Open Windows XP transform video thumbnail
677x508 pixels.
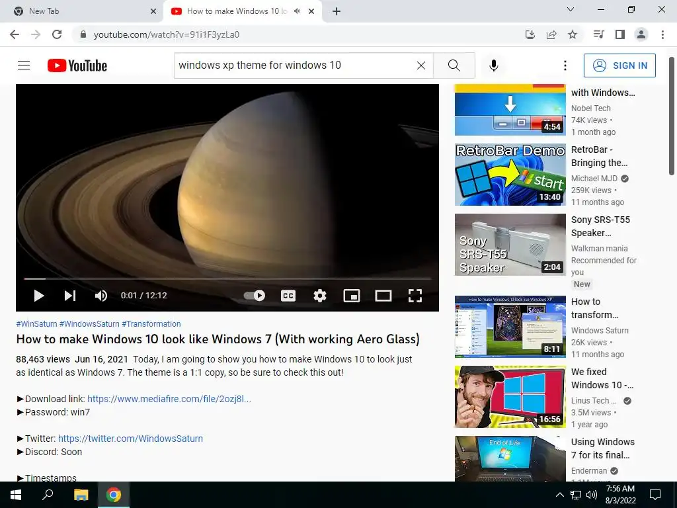tap(510, 327)
